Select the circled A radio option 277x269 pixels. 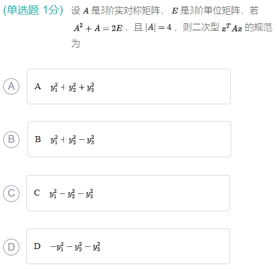pos(11,86)
